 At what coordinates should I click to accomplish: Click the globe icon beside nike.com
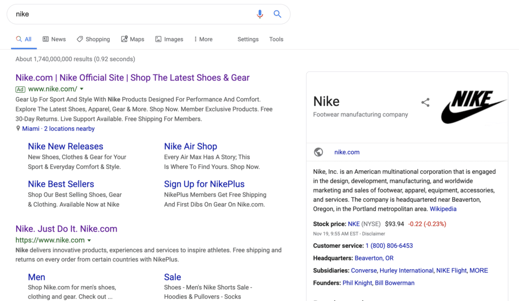[318, 152]
